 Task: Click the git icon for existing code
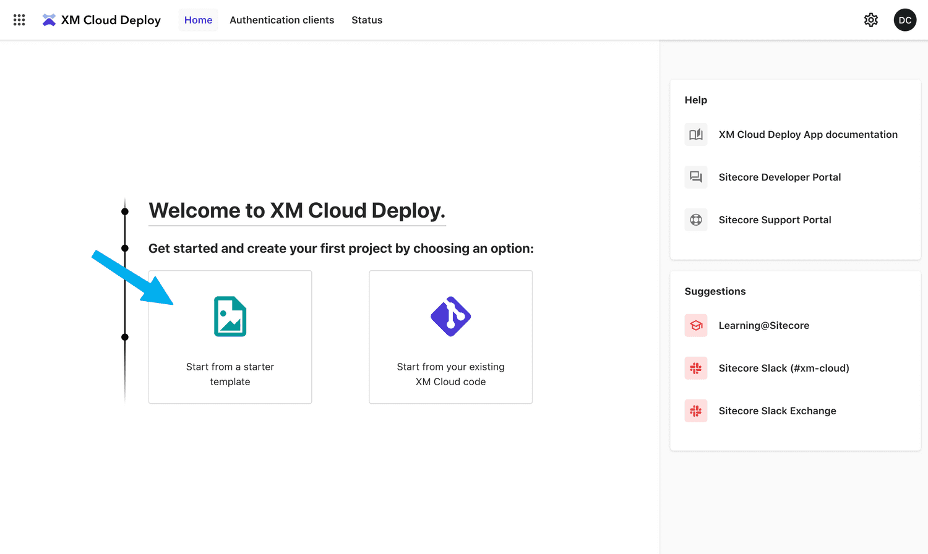[451, 317]
